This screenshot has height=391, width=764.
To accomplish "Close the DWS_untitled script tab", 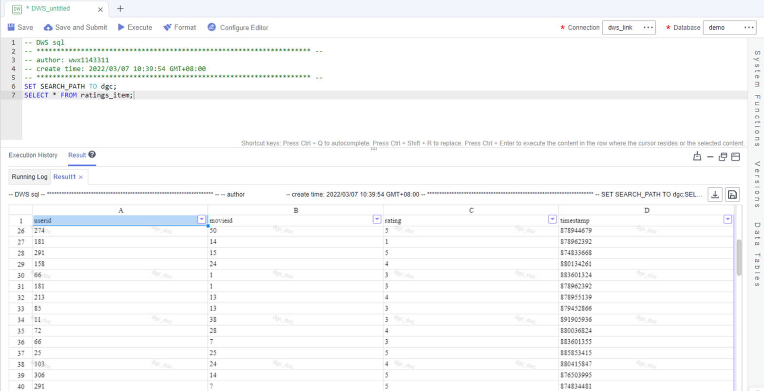I will (x=100, y=9).
